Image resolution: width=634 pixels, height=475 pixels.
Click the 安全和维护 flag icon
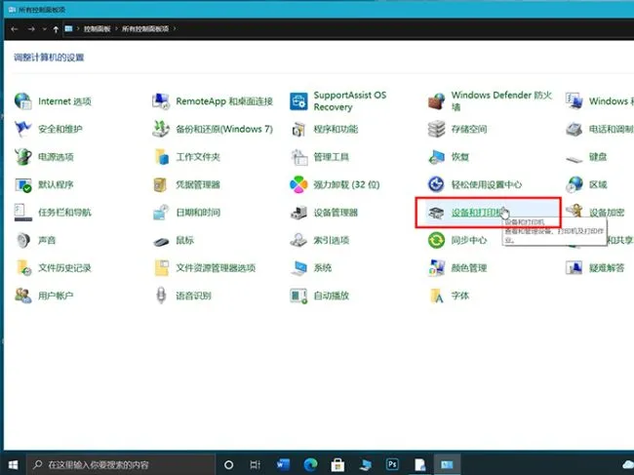[23, 129]
